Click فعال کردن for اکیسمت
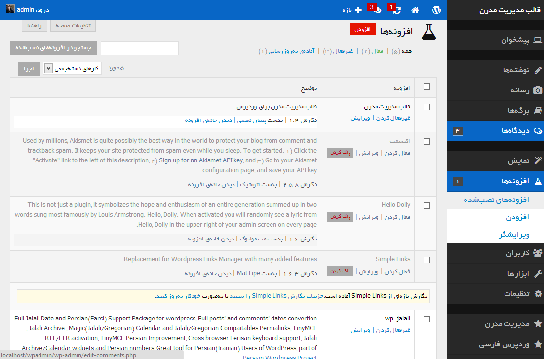 [397, 153]
